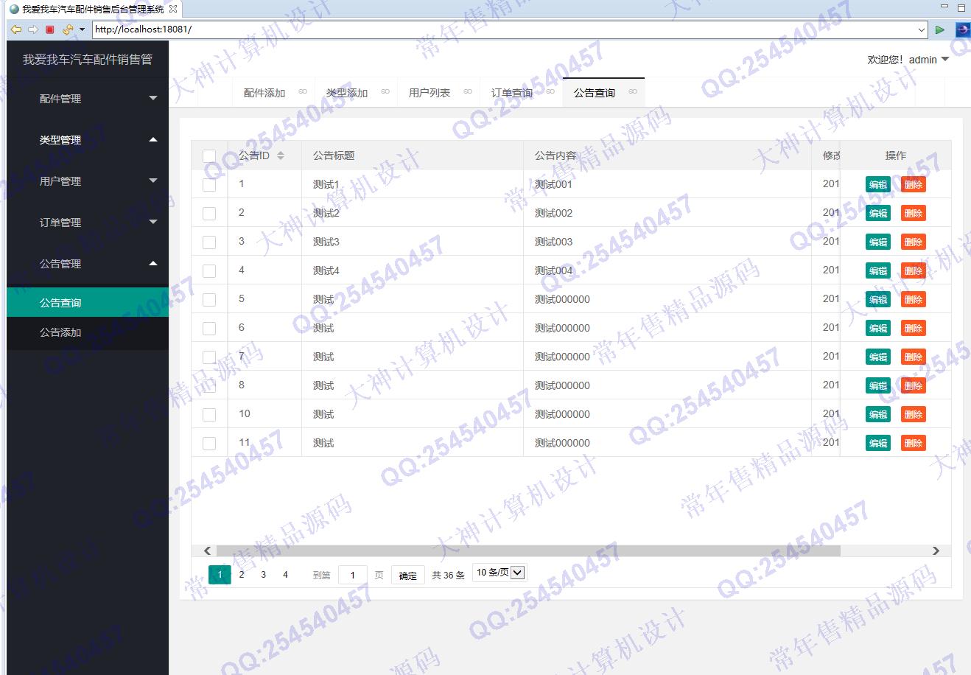Close the 订单查询 tab with its close icon
Image resolution: width=971 pixels, height=675 pixels.
point(550,92)
